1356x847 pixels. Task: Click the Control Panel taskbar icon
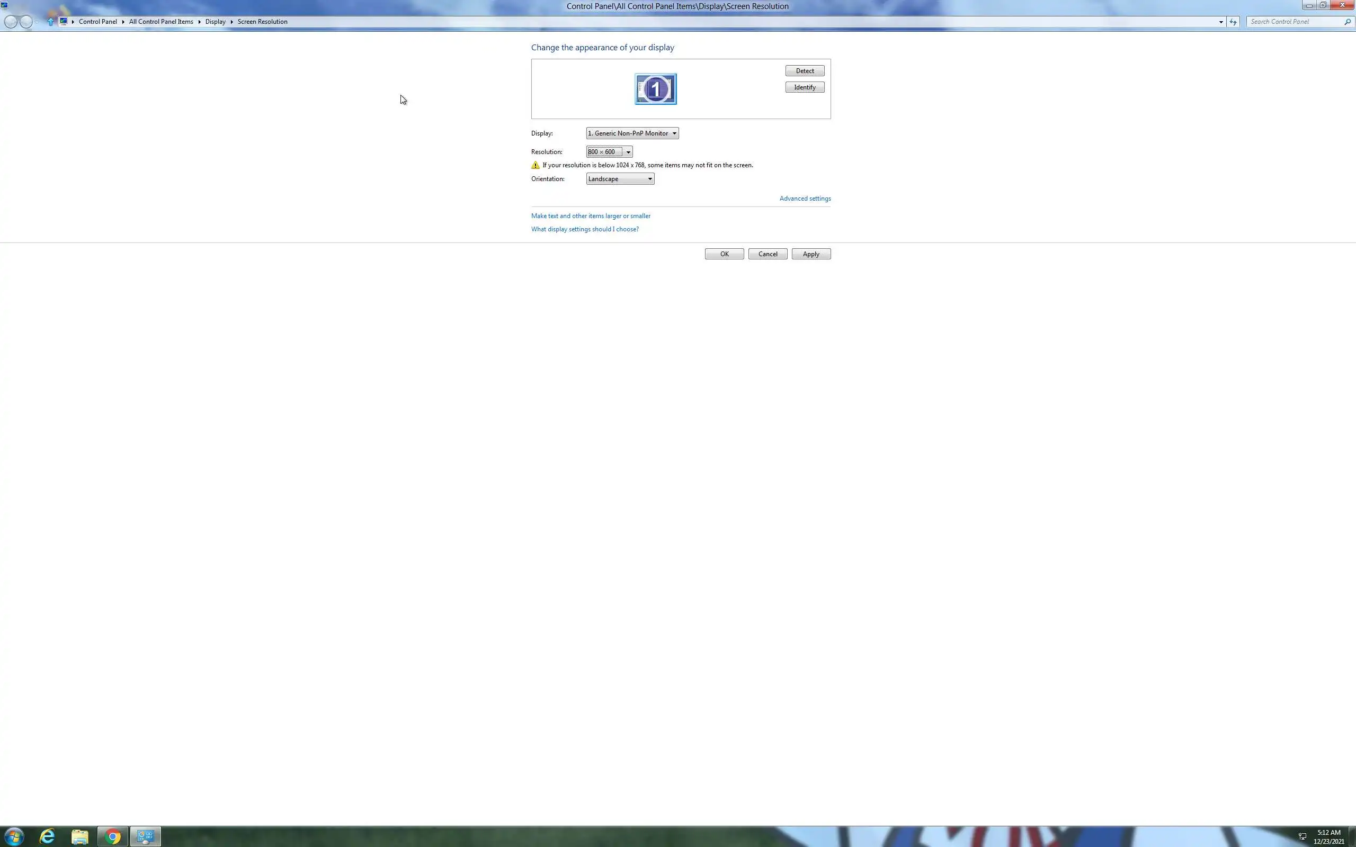coord(146,836)
